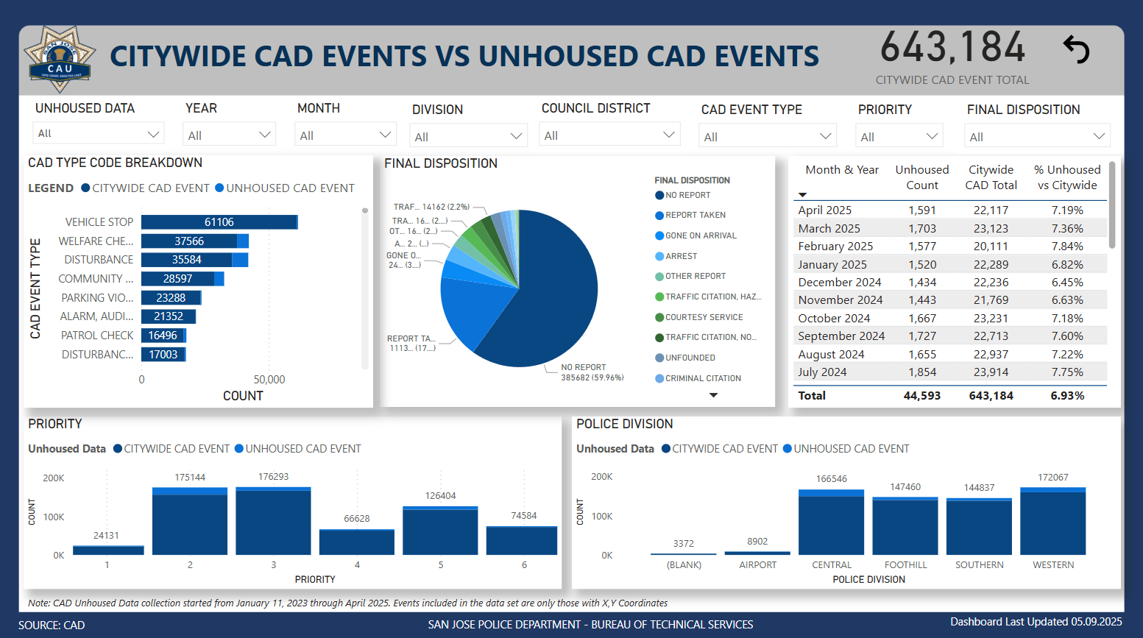
Task: Click the undo reset arrow icon
Action: tap(1076, 49)
